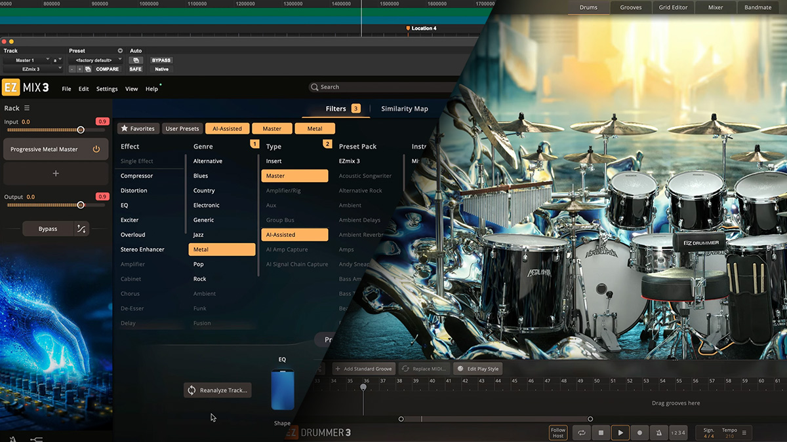Screen dimensions: 787x442
Task: Toggle BYPASS in the plugin header
Action: (161, 60)
